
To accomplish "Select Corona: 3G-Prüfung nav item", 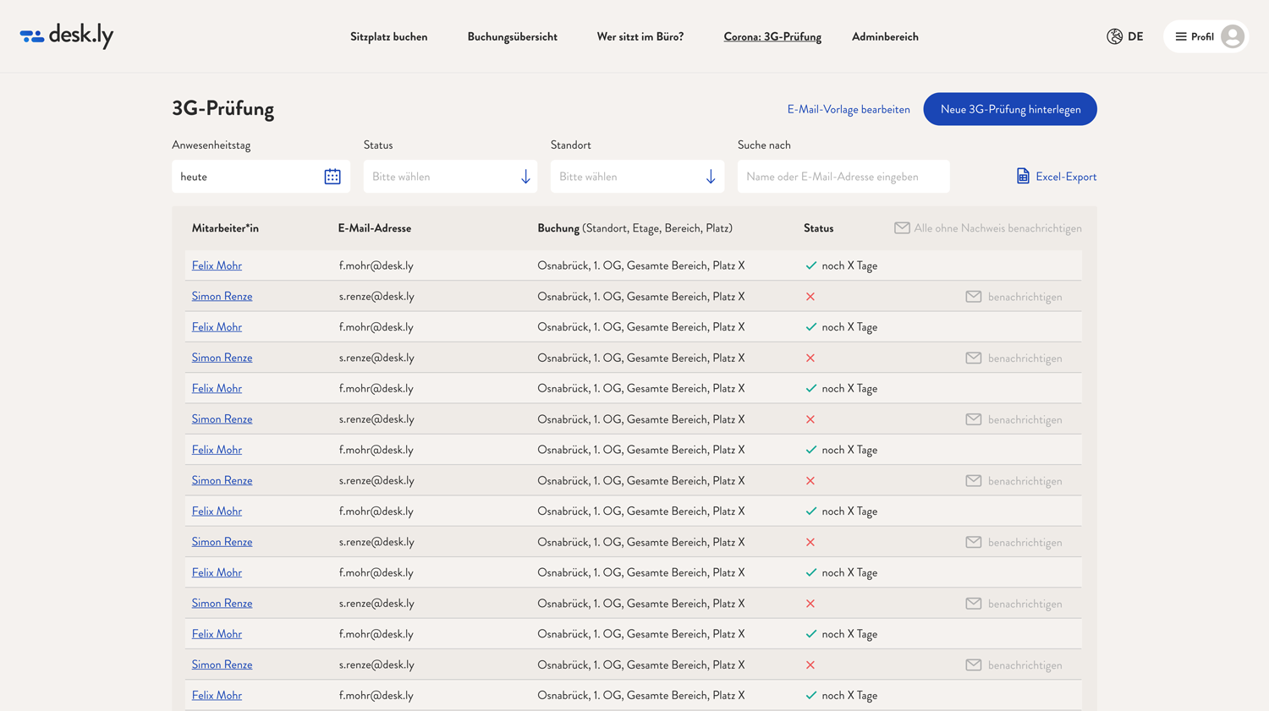I will point(772,36).
